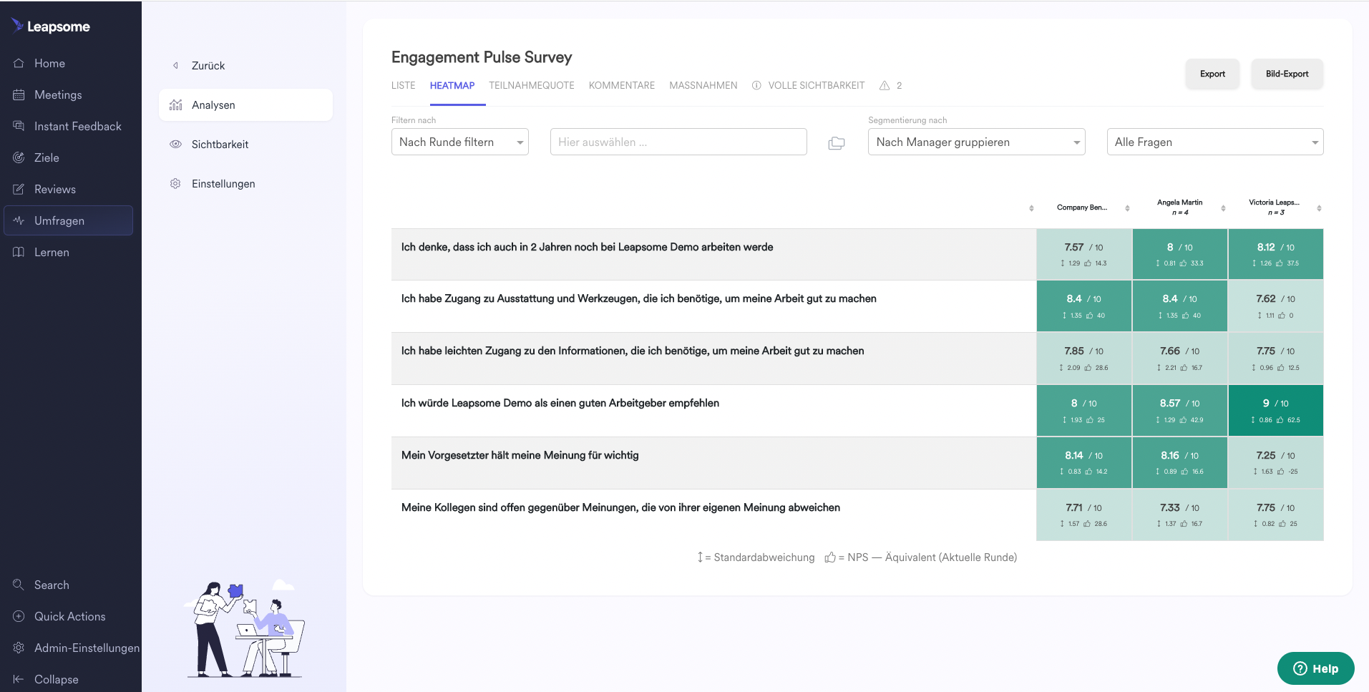Click the Victoria Leaps column header

point(1275,208)
